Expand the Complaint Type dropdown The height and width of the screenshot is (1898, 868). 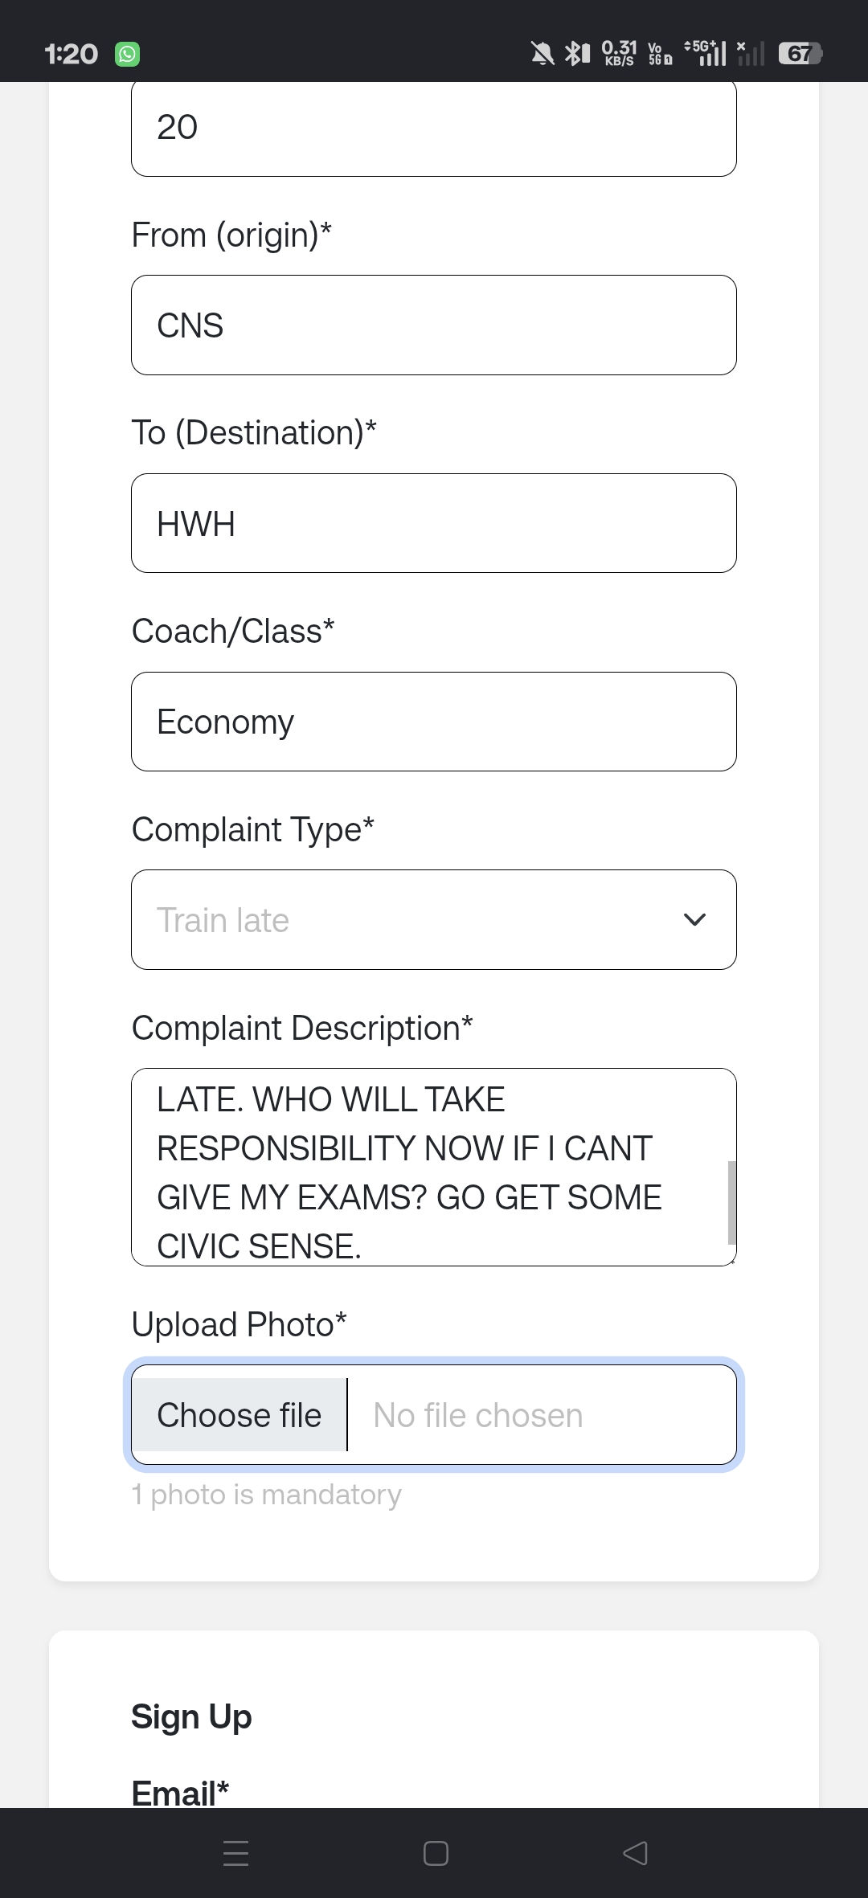tap(434, 919)
